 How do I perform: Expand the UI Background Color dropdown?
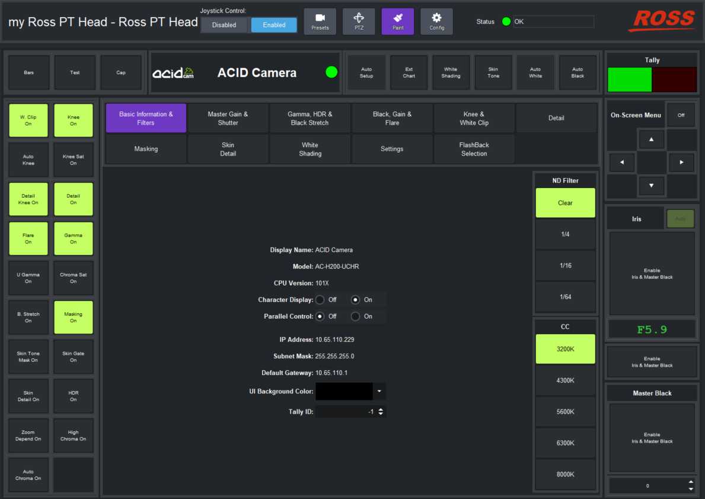379,392
